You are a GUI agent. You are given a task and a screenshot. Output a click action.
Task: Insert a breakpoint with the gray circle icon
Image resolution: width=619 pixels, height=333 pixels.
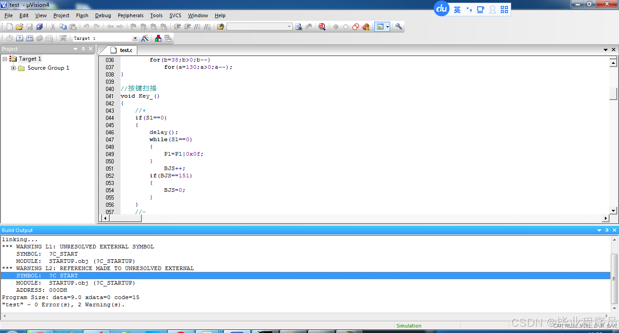(x=336, y=27)
